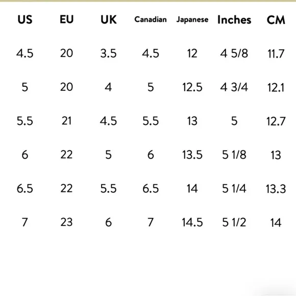Select the 11.7 CM value
Viewport: 296px width, 296px height.
coord(276,54)
